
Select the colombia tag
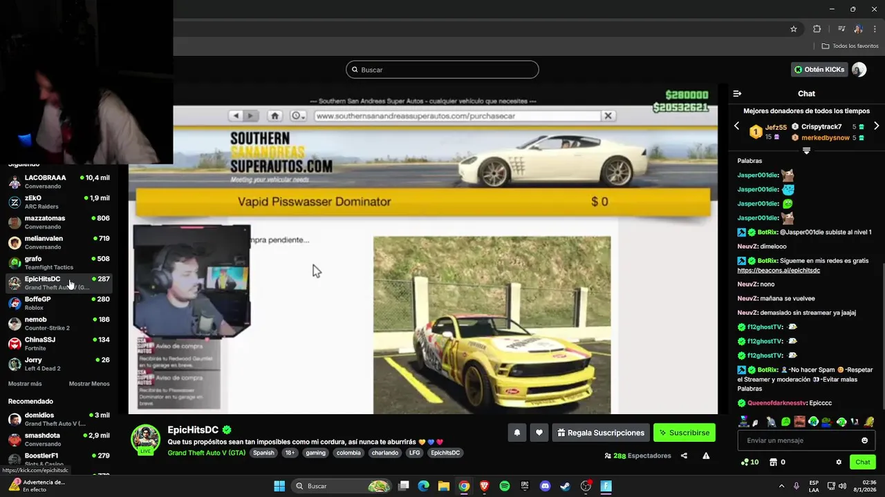tap(348, 453)
